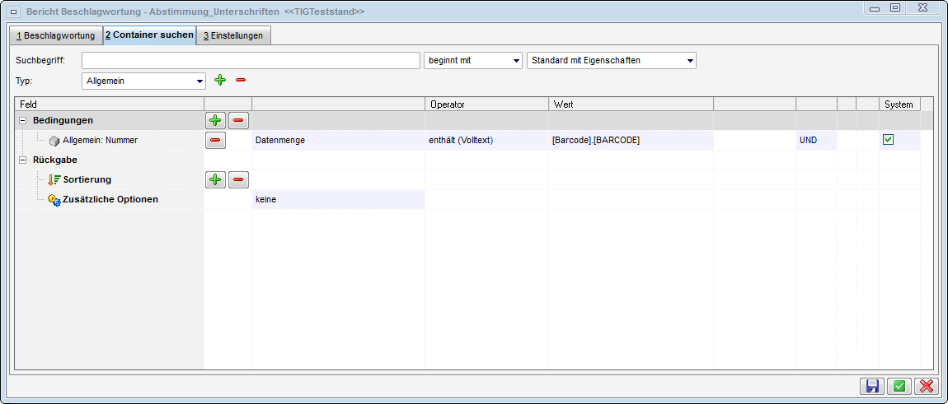Switch to the Beschlagwortung tab

(x=54, y=36)
